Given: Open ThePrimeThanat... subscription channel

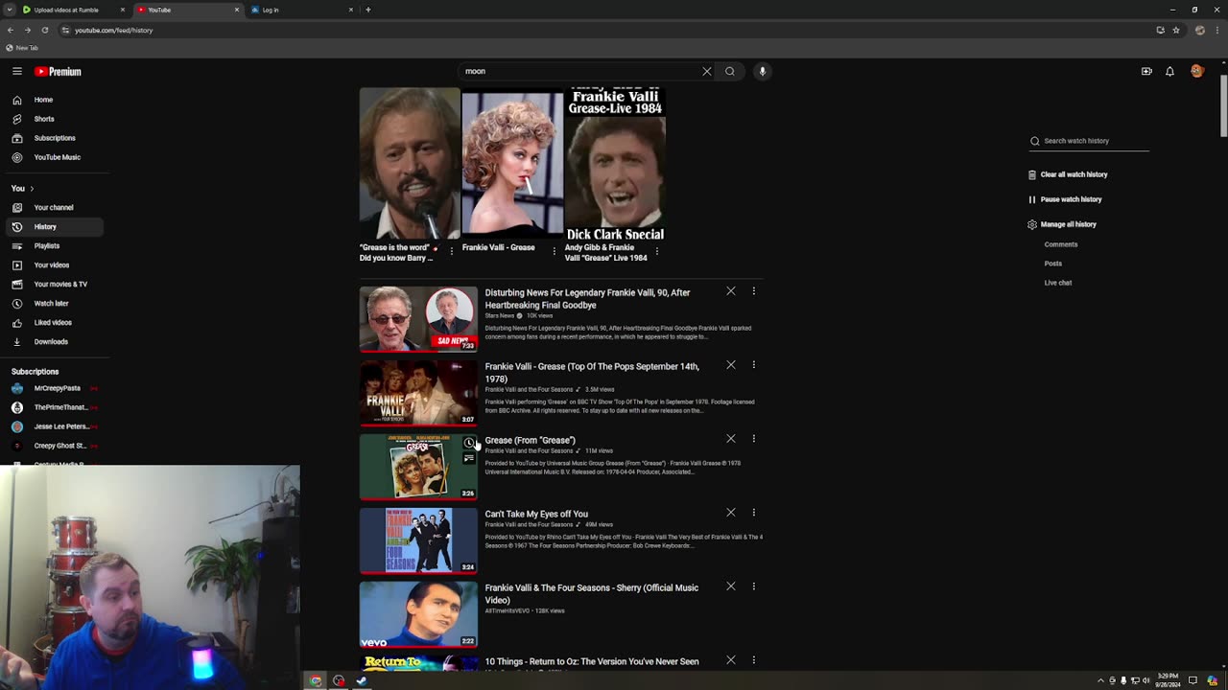Looking at the screenshot, I should (x=53, y=407).
